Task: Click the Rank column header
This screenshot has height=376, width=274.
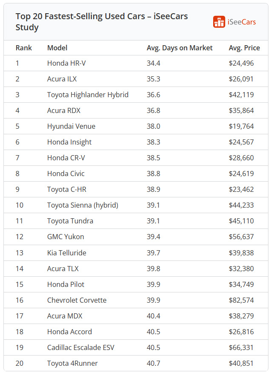Action: (x=24, y=48)
